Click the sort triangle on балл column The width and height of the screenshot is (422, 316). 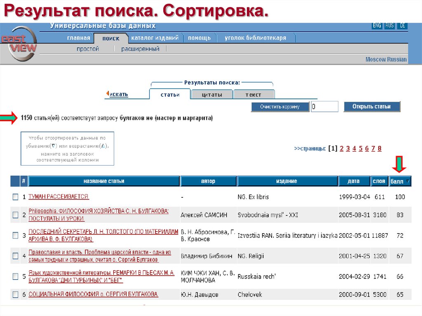tap(406, 180)
